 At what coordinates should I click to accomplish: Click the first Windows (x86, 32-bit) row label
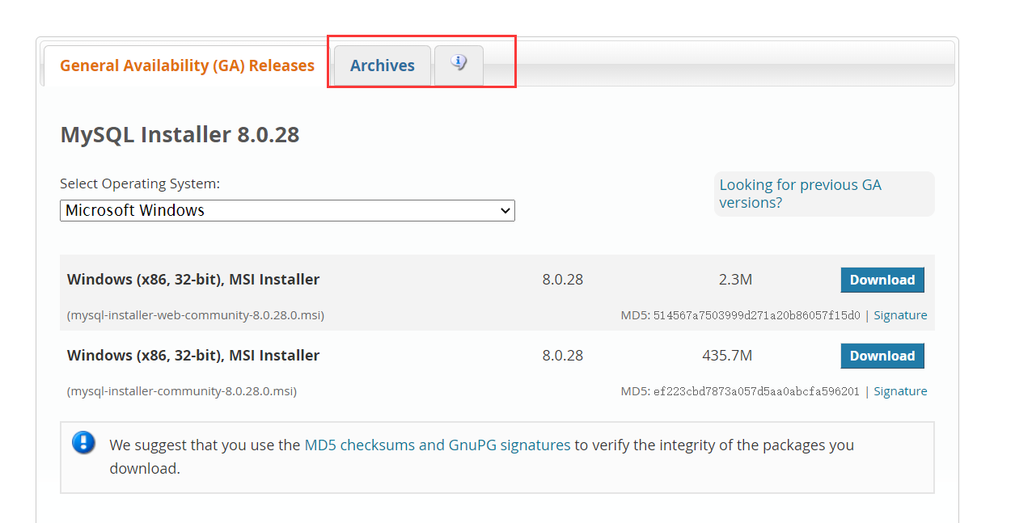tap(192, 279)
